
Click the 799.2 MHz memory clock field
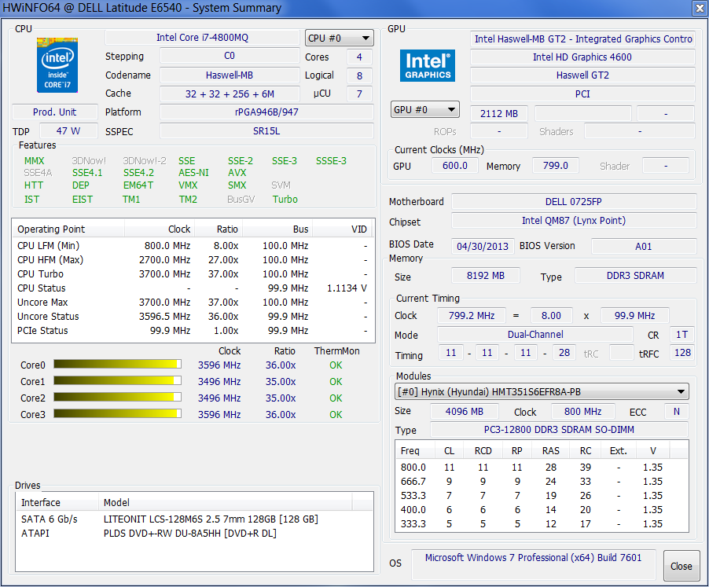coord(472,315)
